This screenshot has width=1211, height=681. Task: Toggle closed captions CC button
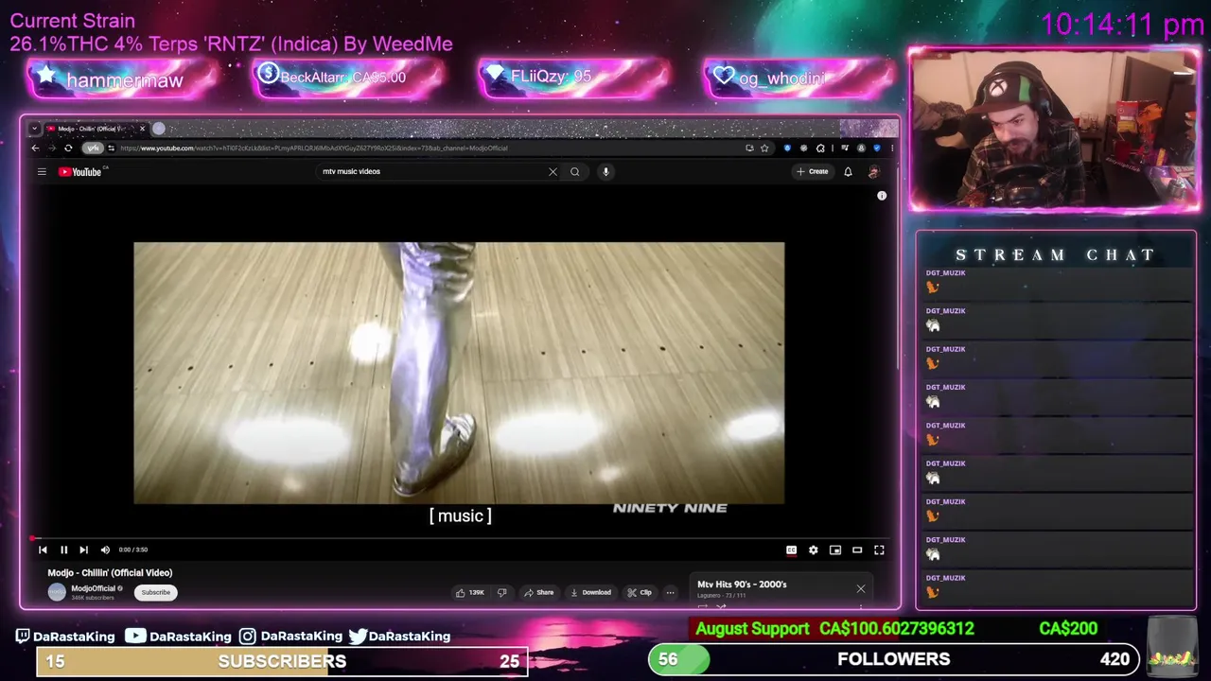point(791,550)
